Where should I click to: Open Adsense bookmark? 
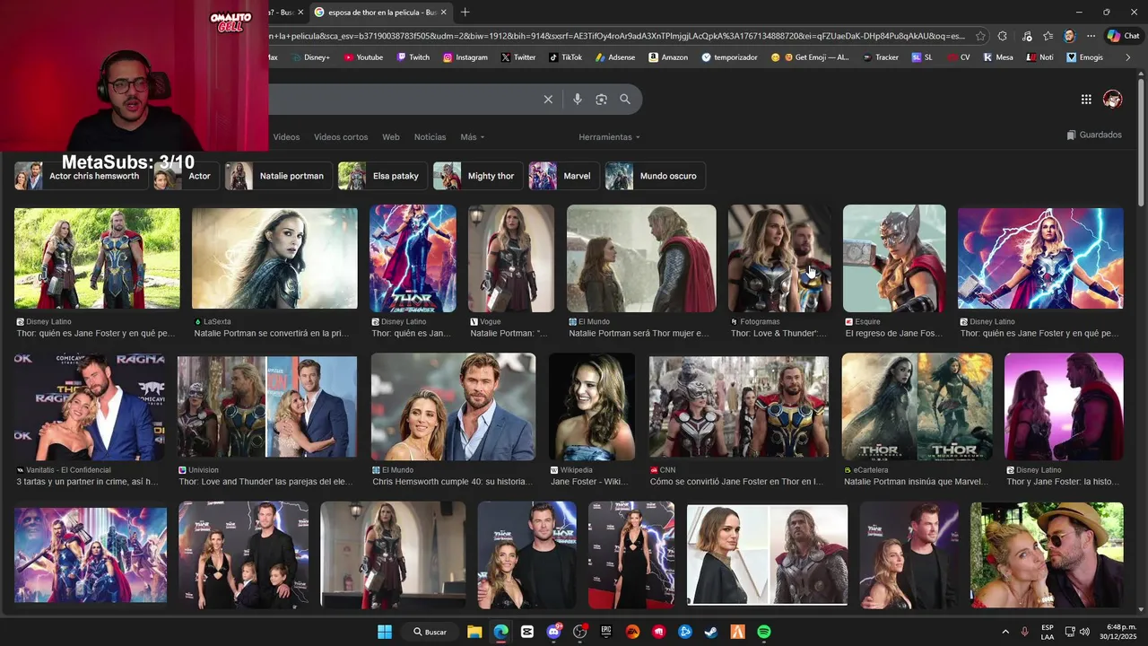tap(615, 57)
